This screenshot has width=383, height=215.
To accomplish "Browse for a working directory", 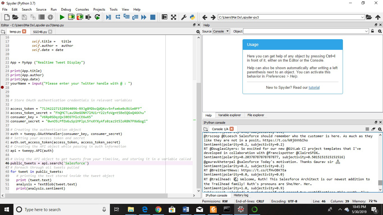I will point(369,17).
